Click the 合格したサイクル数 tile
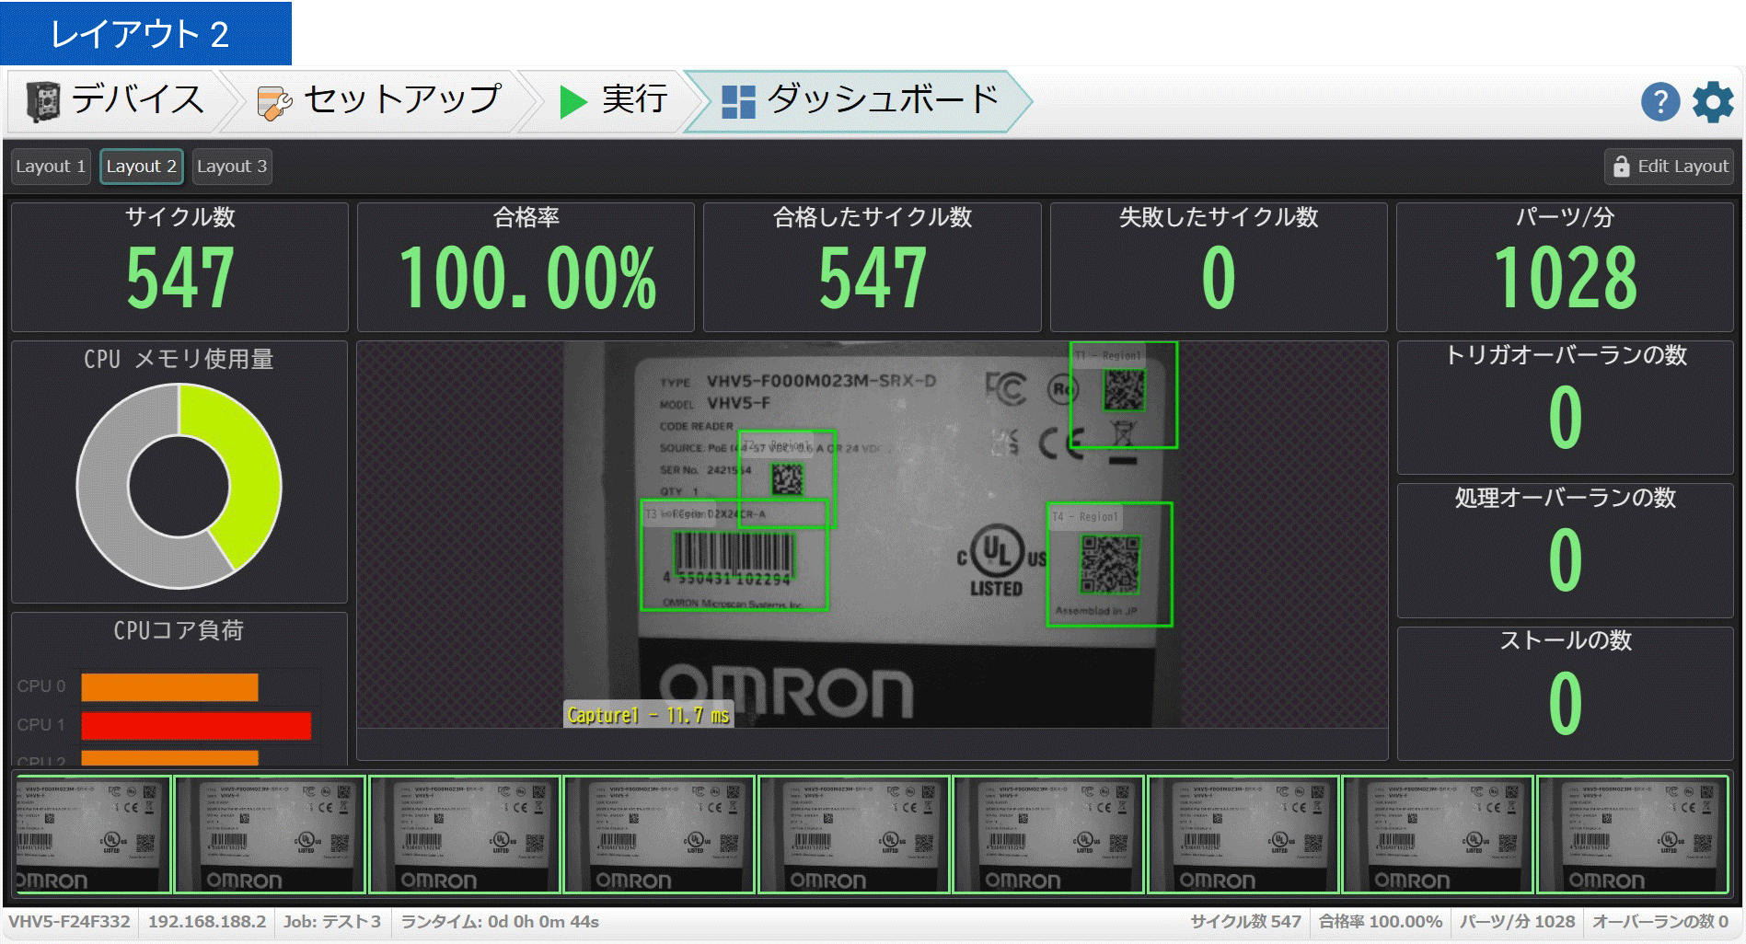Viewport: 1746px width, 944px height. (872, 267)
